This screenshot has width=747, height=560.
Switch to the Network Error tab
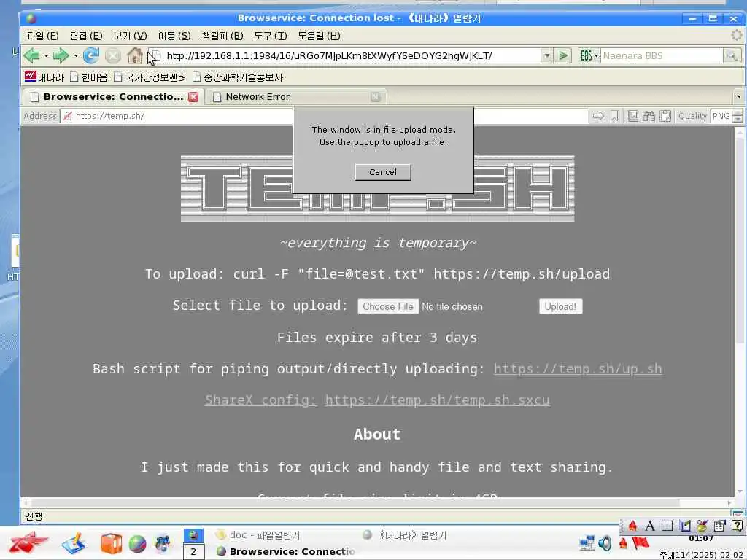point(296,97)
